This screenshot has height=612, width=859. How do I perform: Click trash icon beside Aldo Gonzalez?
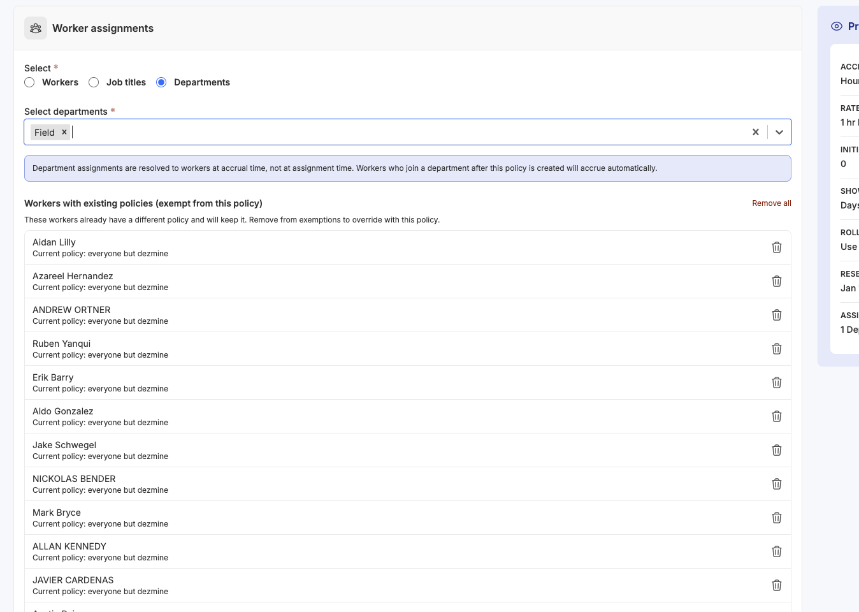(x=776, y=416)
